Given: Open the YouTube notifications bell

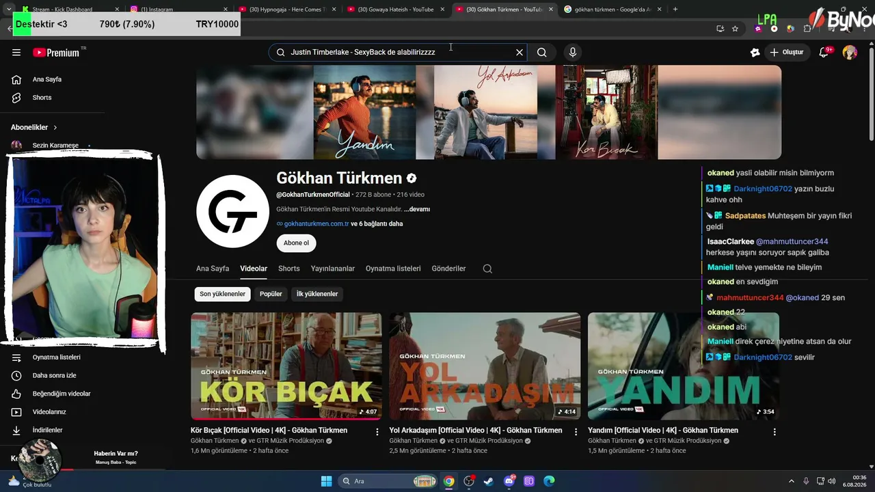Looking at the screenshot, I should coord(824,52).
